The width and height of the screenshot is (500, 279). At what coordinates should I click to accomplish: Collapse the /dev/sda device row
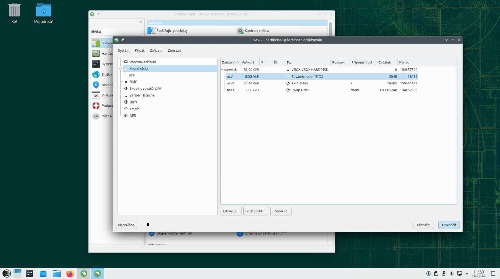[x=222, y=70]
